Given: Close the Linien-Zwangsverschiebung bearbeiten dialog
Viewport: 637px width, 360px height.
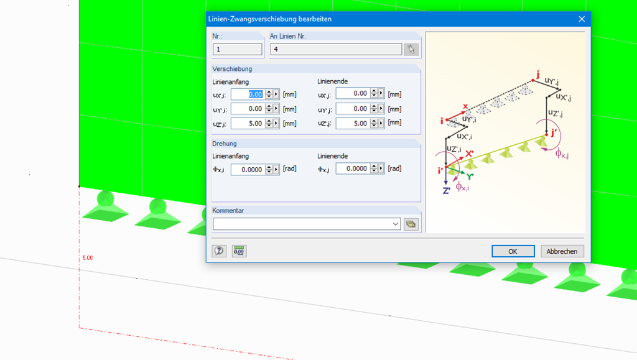Looking at the screenshot, I should 582,19.
